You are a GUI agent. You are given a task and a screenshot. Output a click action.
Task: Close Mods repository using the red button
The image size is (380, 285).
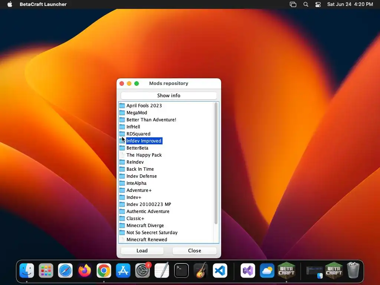pyautogui.click(x=122, y=83)
